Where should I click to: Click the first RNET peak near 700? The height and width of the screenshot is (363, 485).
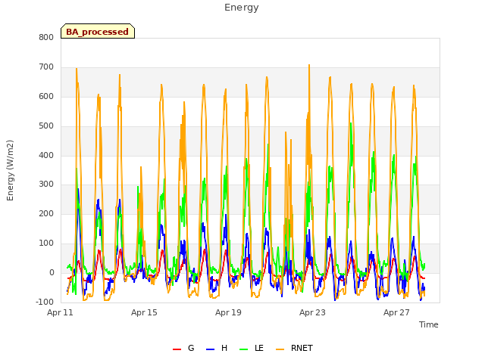pos(77,69)
